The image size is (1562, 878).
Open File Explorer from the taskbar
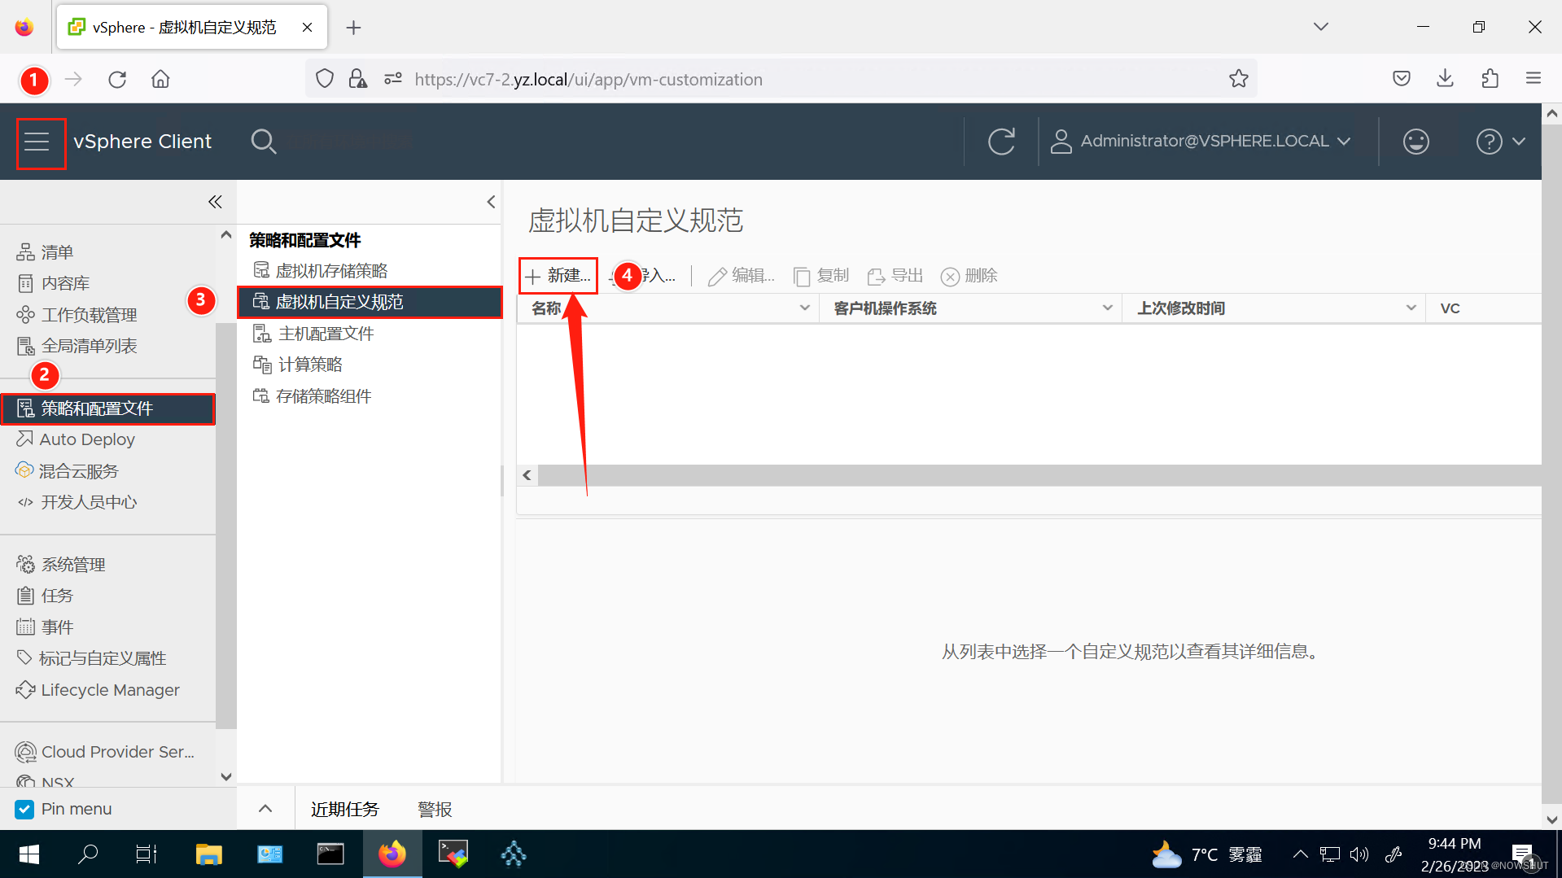pyautogui.click(x=208, y=854)
